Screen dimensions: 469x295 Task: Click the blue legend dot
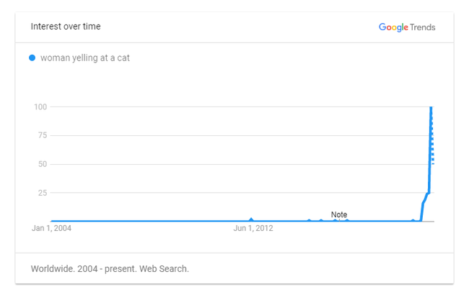coord(32,58)
